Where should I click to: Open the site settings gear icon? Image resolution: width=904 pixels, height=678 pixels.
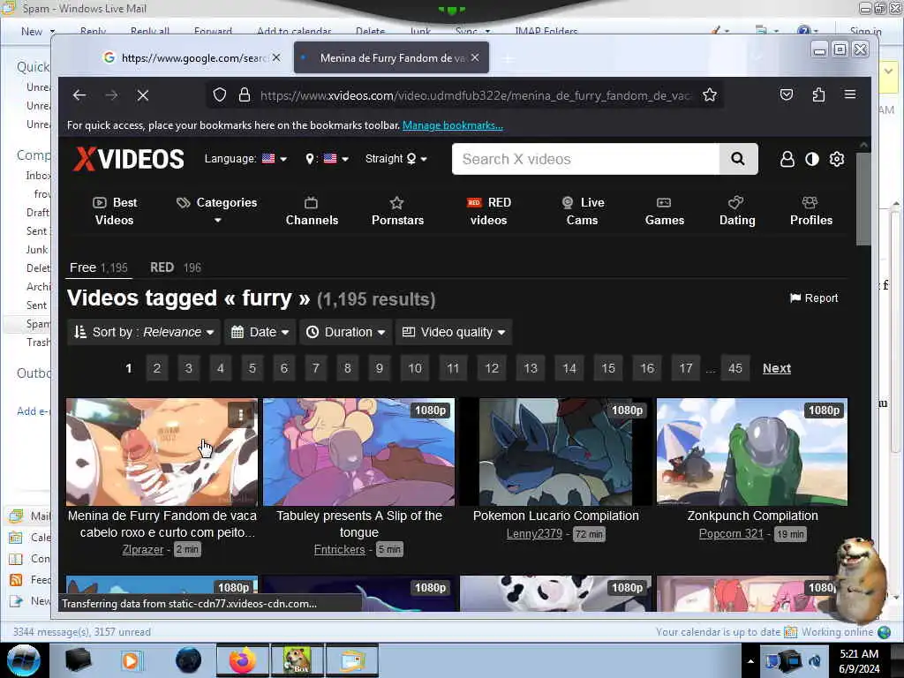pyautogui.click(x=837, y=159)
